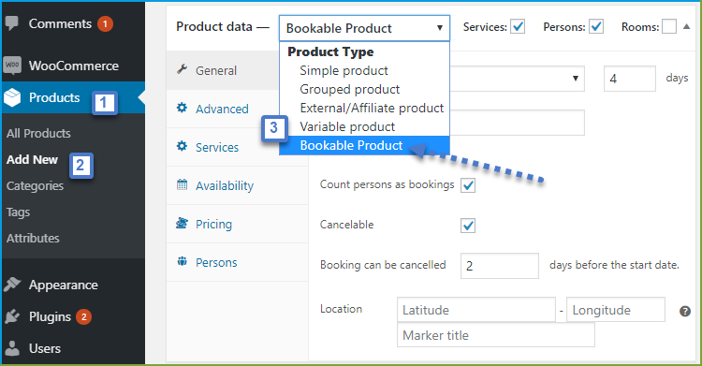702x366 pixels.
Task: Select Bookable Product option
Action: click(x=364, y=146)
